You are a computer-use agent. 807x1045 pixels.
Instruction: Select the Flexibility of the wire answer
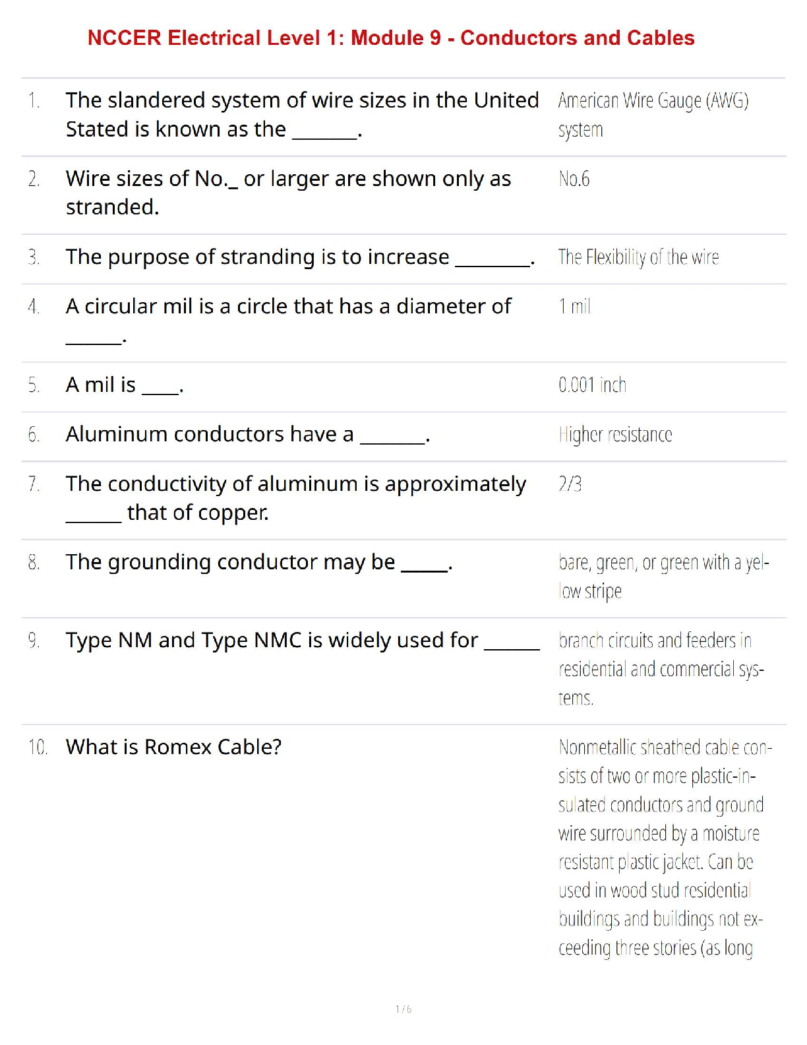pyautogui.click(x=638, y=257)
